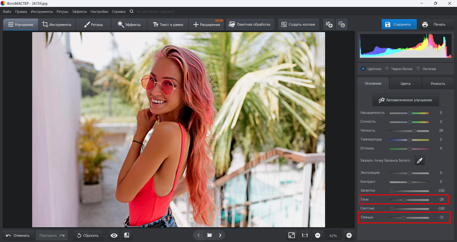Click the fit to screen icon

(x=292, y=235)
